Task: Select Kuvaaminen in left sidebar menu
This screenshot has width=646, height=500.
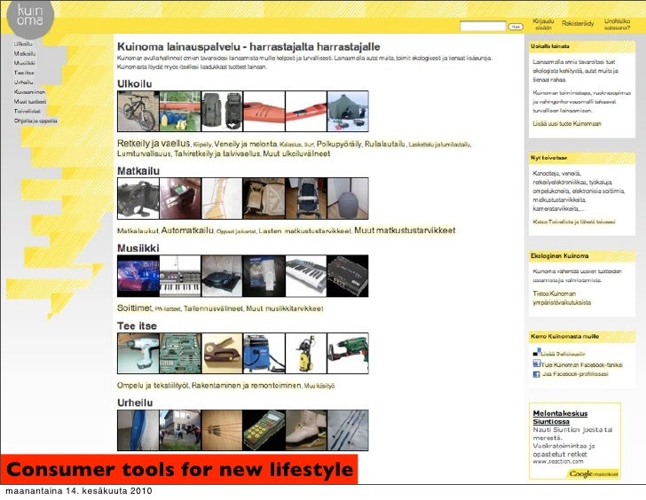Action: coord(29,92)
